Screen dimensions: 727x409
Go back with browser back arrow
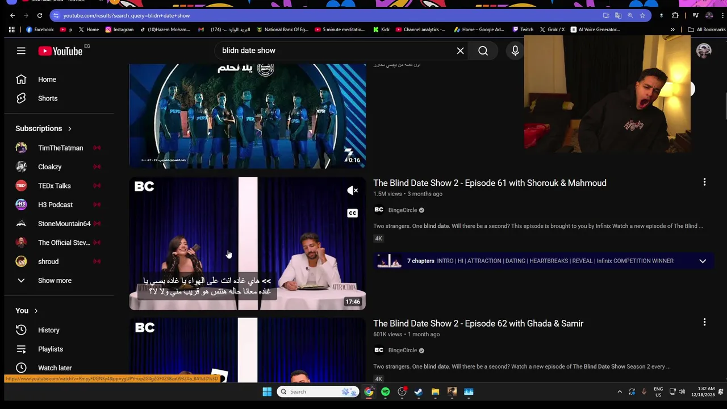click(x=12, y=15)
